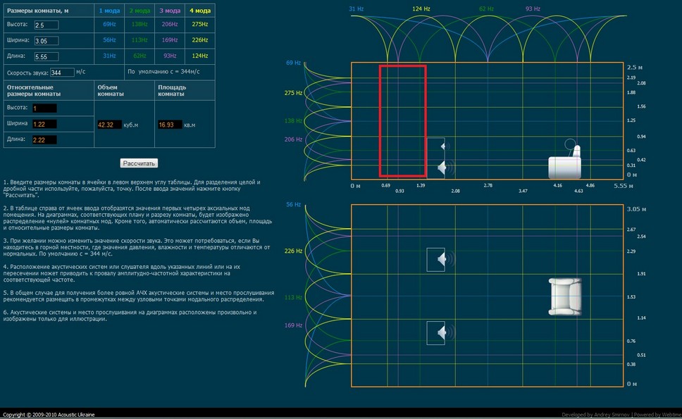The width and height of the screenshot is (682, 419).
Task: Click the room volume value 42.32
Action: (x=109, y=125)
